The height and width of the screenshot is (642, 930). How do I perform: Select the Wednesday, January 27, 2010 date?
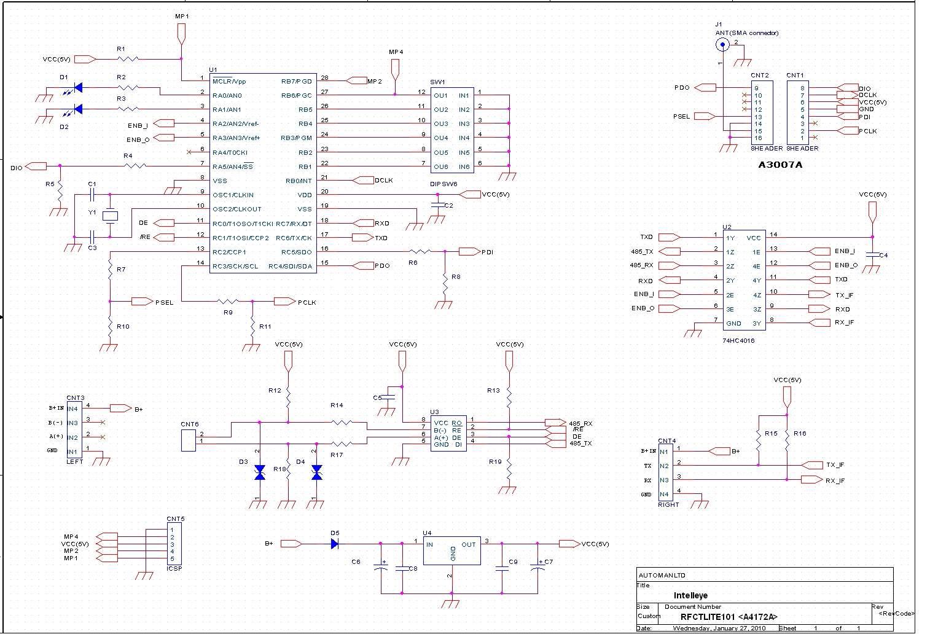719,628
